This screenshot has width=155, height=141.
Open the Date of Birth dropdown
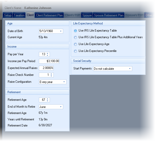point(61,31)
